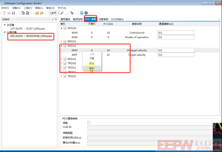Click the Modes of operation offset field
The height and width of the screenshot is (152, 222).
tap(176, 37)
